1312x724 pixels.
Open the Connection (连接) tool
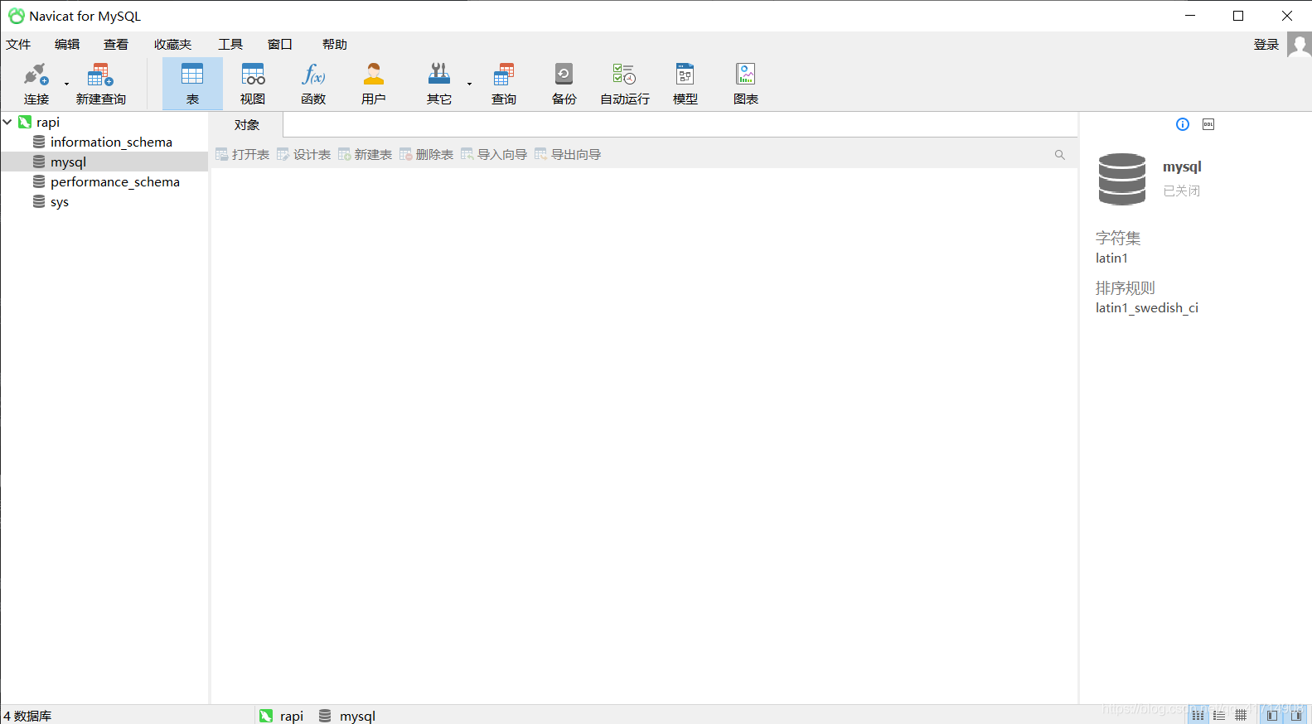click(36, 84)
